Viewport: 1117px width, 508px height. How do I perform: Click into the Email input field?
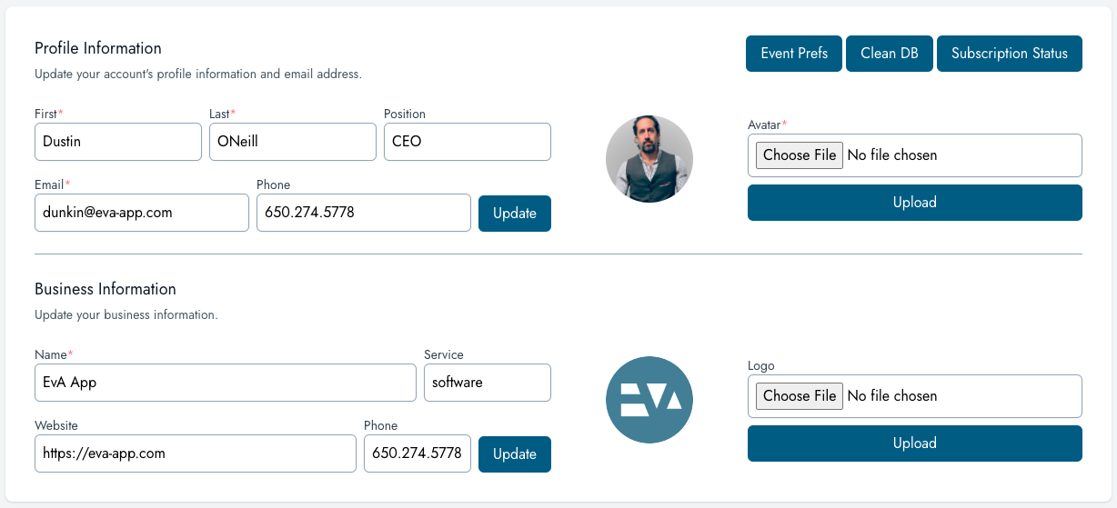coord(142,213)
